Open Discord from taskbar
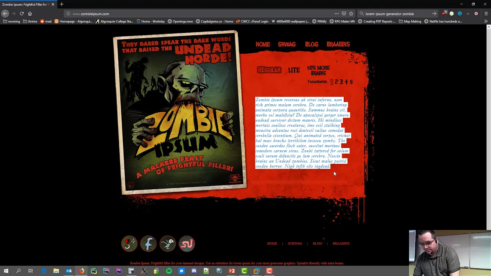The image size is (491, 276). click(194, 271)
